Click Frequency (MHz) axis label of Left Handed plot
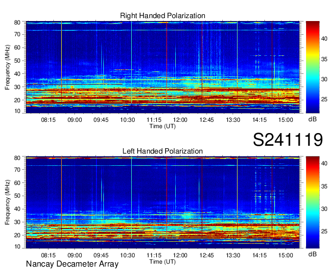The height and width of the screenshot is (270, 333). pyautogui.click(x=7, y=202)
